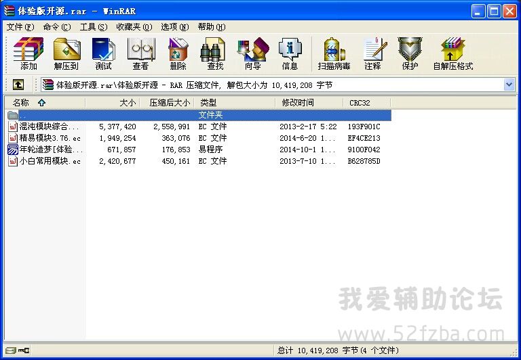The width and height of the screenshot is (521, 360).
Task: Open the 收藏夹(O) menu
Action: point(134,27)
